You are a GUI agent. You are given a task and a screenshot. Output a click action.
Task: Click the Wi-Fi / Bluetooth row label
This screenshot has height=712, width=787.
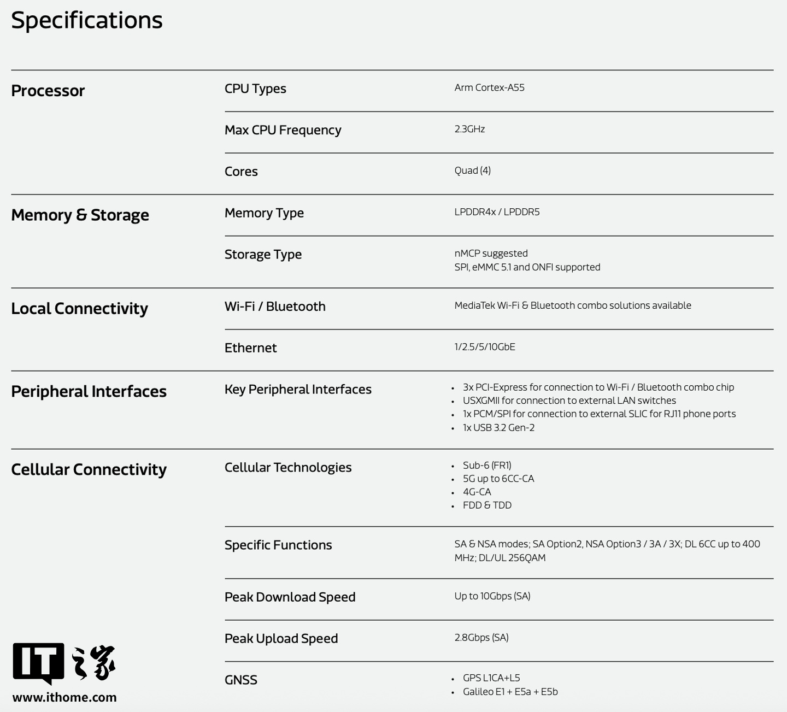point(275,307)
